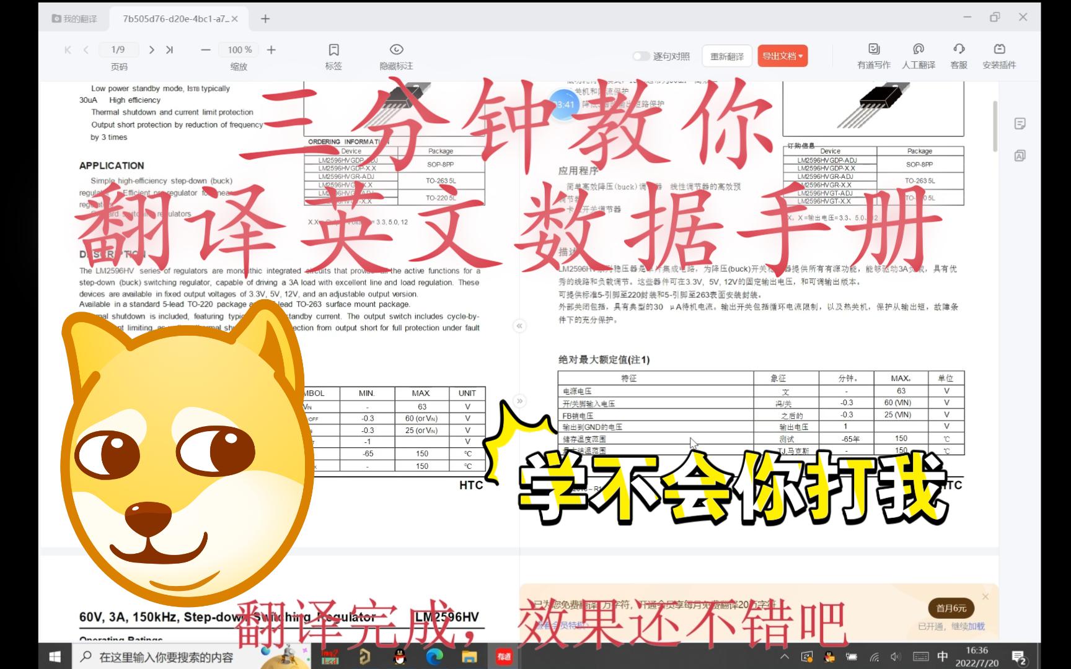Click the SOP-8PP cell in translated table
Screen dimensions: 1071x669
(919, 164)
